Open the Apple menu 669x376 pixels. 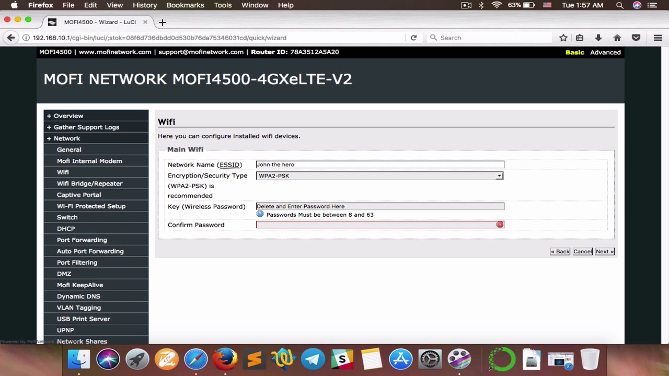14,5
